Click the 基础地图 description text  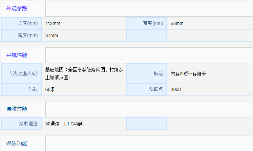pyautogui.click(x=84, y=74)
